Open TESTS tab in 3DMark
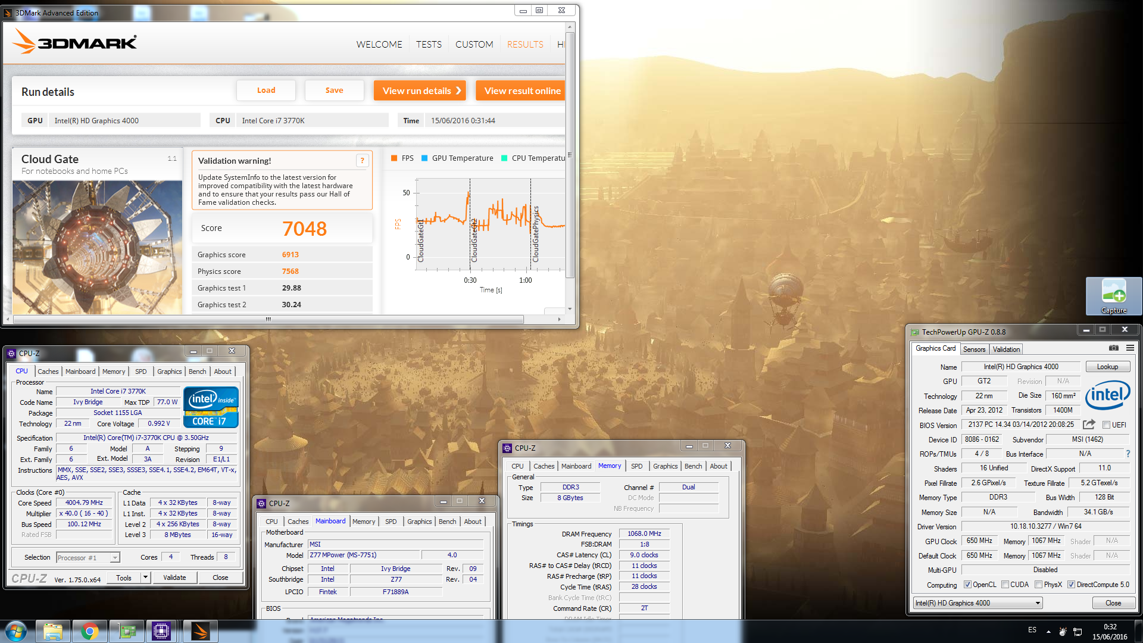Screen dimensions: 1143x643 tap(429, 45)
